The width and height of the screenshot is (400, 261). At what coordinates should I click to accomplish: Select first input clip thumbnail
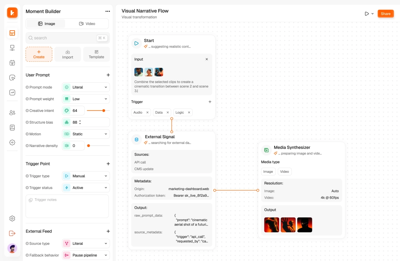coord(139,72)
